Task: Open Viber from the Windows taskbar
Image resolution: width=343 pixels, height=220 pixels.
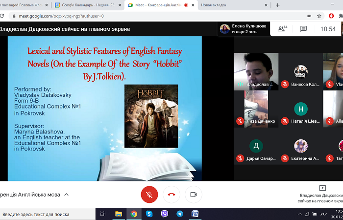Action: coord(164,214)
